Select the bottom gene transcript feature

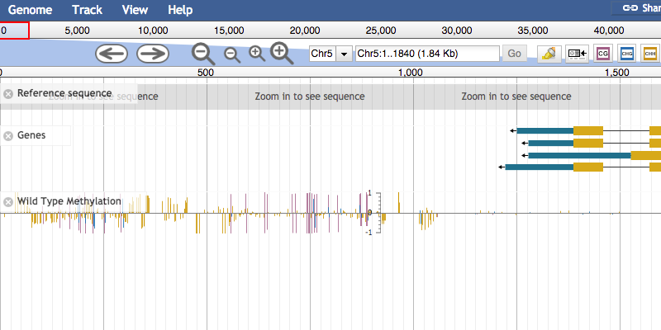click(x=579, y=167)
